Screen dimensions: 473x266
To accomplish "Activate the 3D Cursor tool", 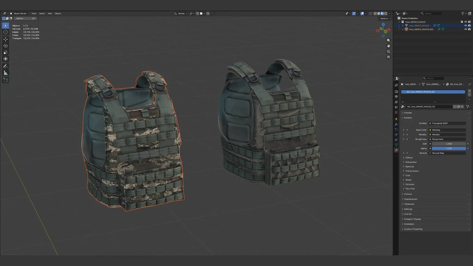I will coord(6,32).
